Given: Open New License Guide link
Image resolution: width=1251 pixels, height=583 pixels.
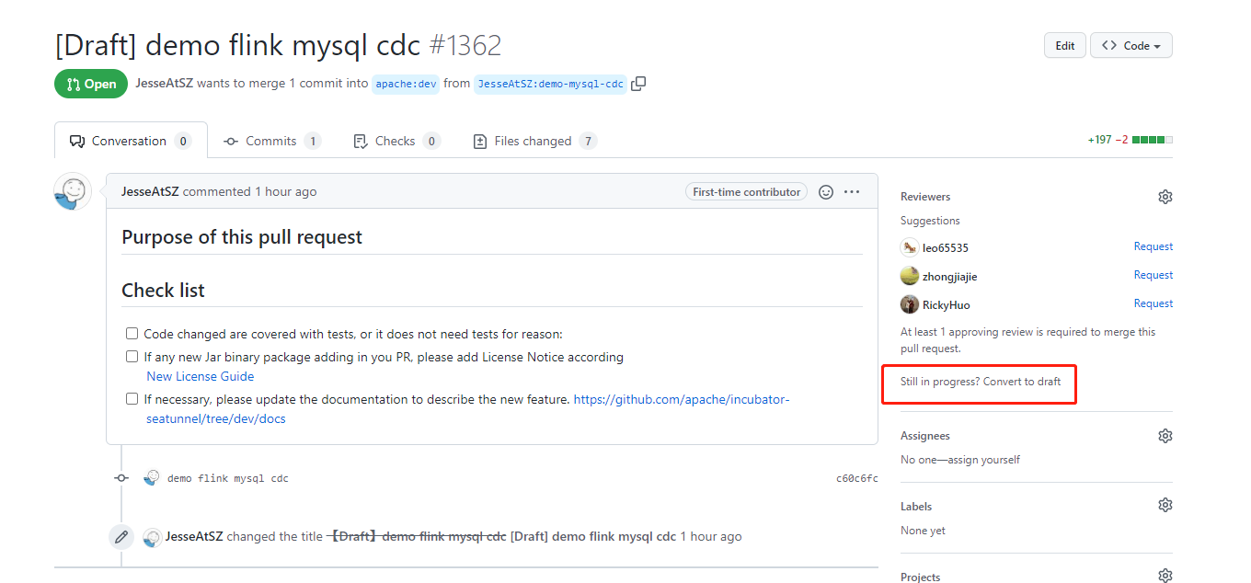Looking at the screenshot, I should click(201, 376).
